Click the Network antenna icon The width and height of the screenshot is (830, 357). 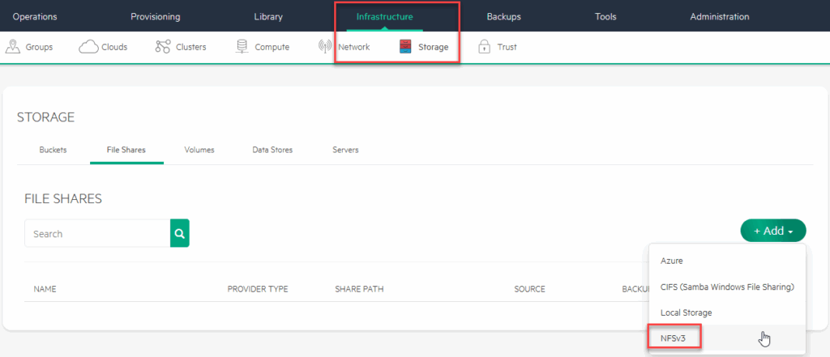[x=325, y=47]
